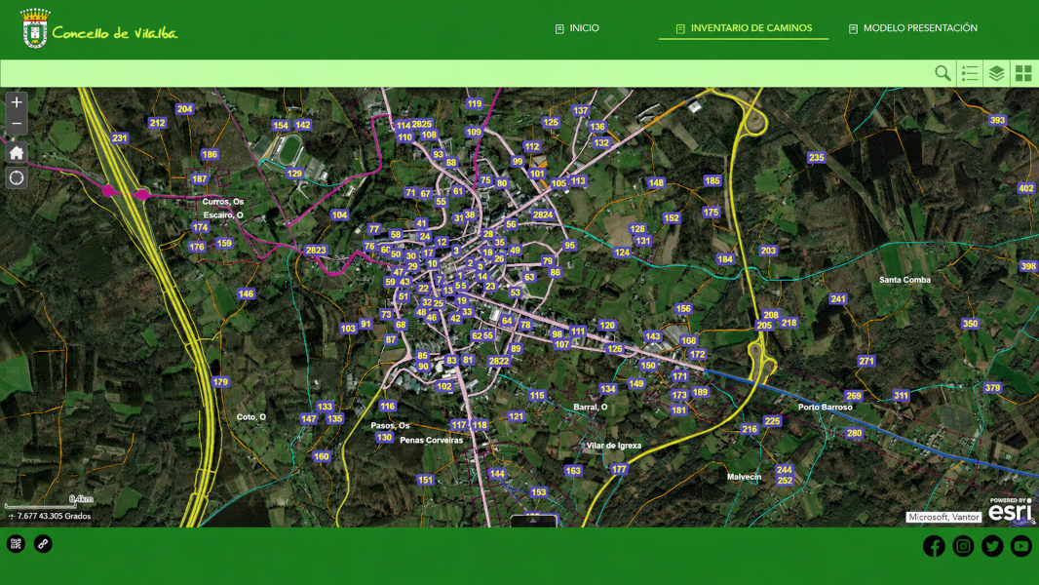Viewport: 1039px width, 585px height.
Task: Click road marker 241
Action: tap(838, 298)
